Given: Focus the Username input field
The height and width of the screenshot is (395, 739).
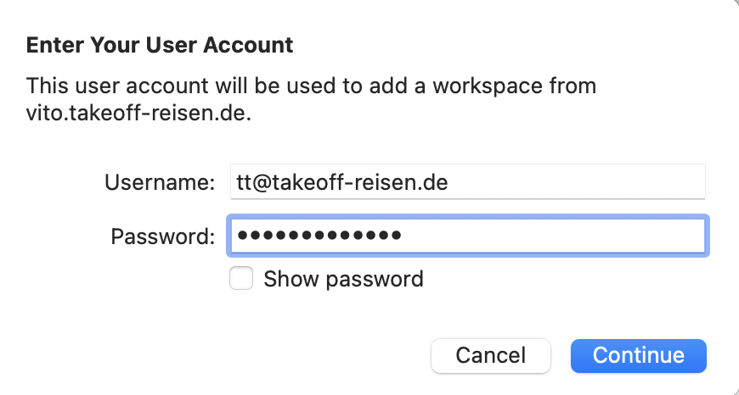Looking at the screenshot, I should pyautogui.click(x=467, y=182).
